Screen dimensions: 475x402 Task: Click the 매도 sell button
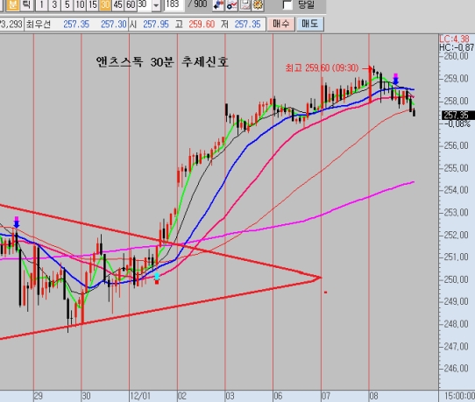[310, 24]
